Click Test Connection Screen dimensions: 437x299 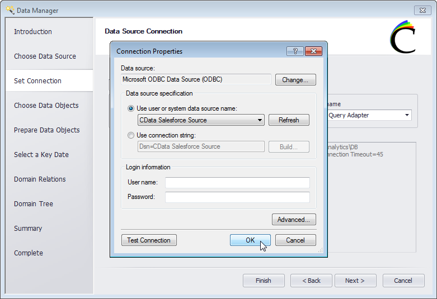pyautogui.click(x=149, y=240)
